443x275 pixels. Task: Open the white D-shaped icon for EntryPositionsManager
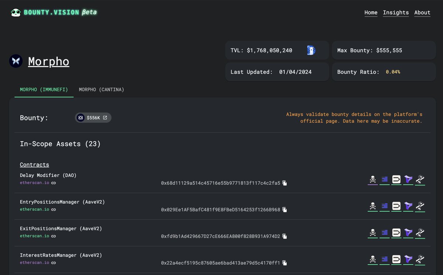coord(396,206)
